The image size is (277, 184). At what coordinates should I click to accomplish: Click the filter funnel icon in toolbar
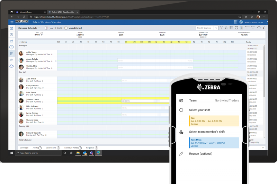coord(221,28)
